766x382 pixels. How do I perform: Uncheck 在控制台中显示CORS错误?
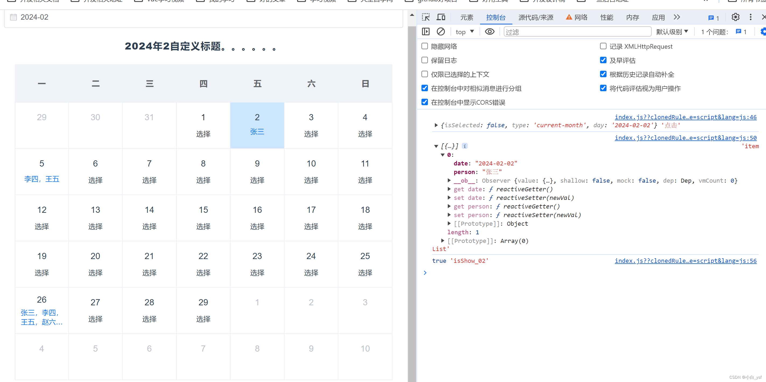(x=425, y=102)
